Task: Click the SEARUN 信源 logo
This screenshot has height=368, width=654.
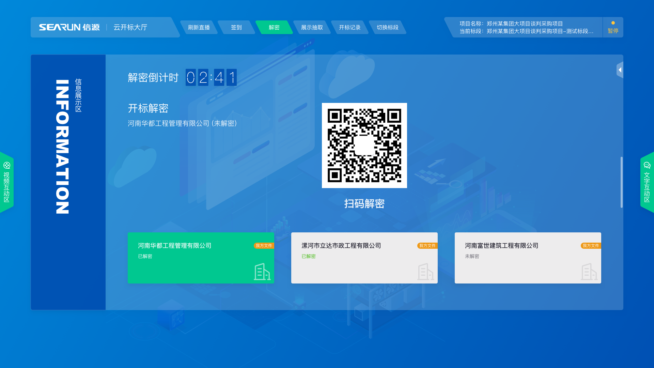Action: pyautogui.click(x=69, y=27)
